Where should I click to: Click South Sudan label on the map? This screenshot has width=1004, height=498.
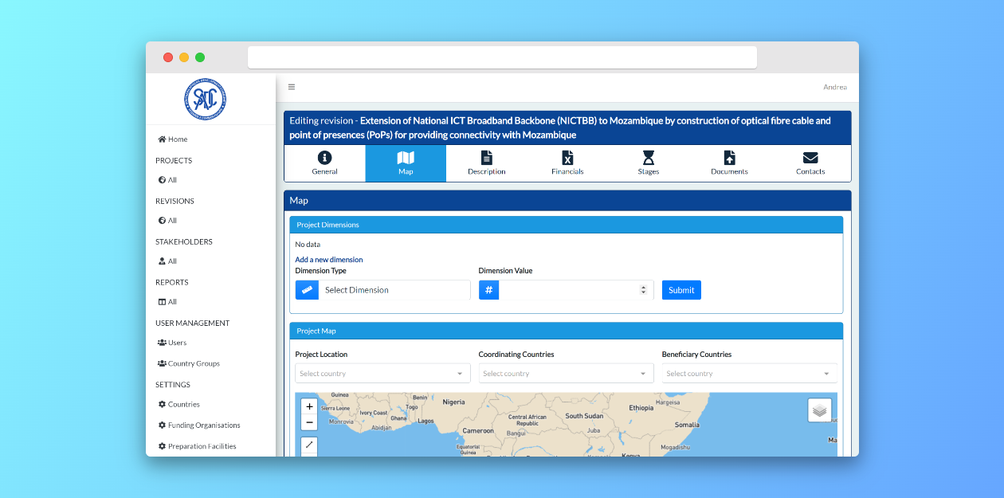[x=584, y=416]
